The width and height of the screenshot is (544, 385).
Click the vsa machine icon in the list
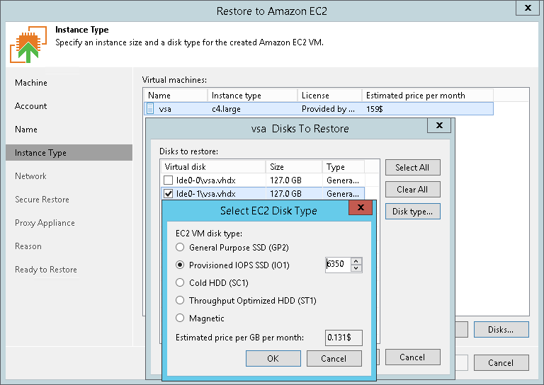150,109
